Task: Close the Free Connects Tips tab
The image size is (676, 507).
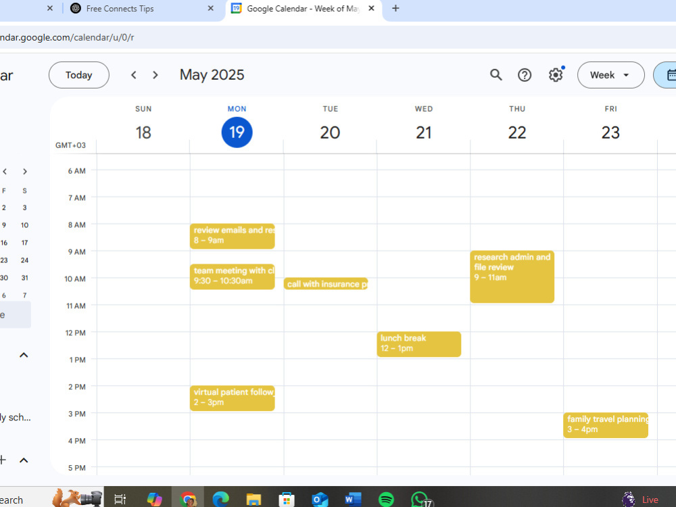Action: (x=210, y=8)
